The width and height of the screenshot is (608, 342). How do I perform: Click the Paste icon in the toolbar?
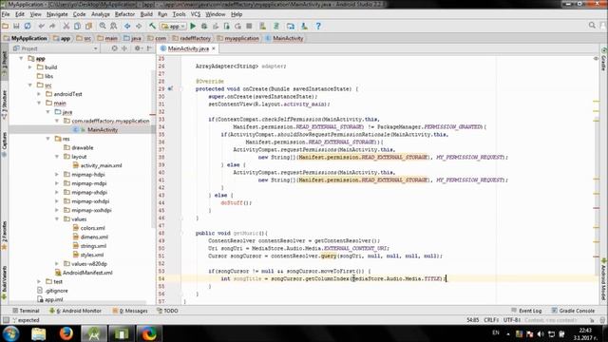[88, 26]
